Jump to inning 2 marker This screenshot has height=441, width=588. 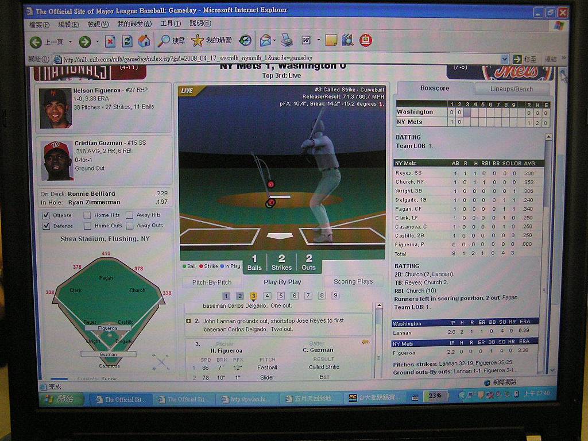[x=240, y=296]
